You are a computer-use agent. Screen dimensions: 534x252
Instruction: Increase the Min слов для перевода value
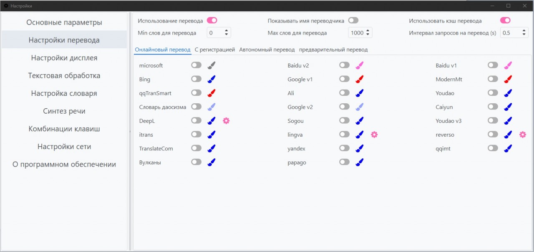point(227,31)
